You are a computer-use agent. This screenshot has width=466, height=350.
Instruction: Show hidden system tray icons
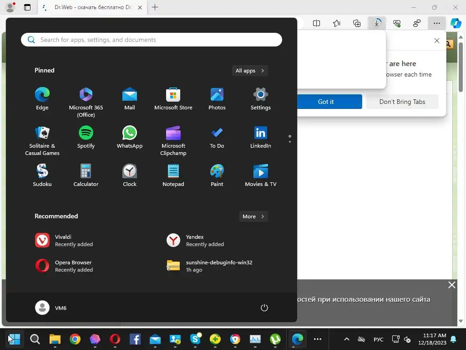pyautogui.click(x=346, y=339)
